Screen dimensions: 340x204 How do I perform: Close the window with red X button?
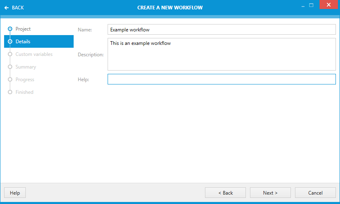329,4
